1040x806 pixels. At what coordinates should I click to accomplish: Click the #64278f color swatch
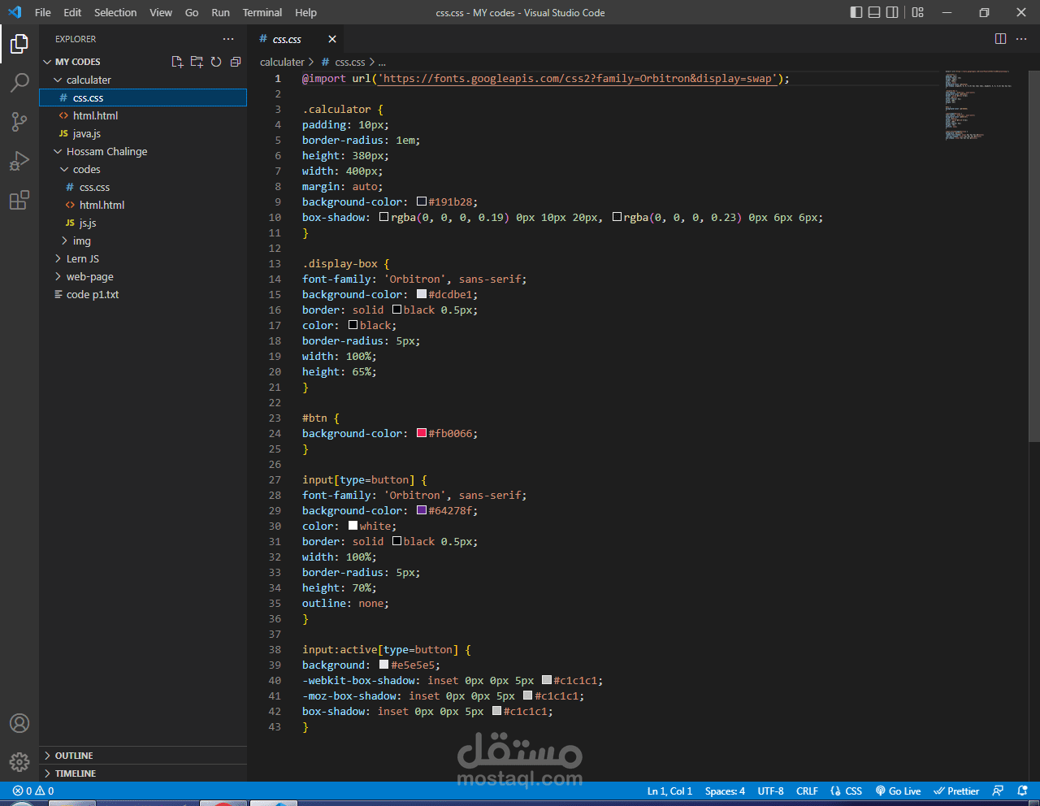[x=422, y=510]
